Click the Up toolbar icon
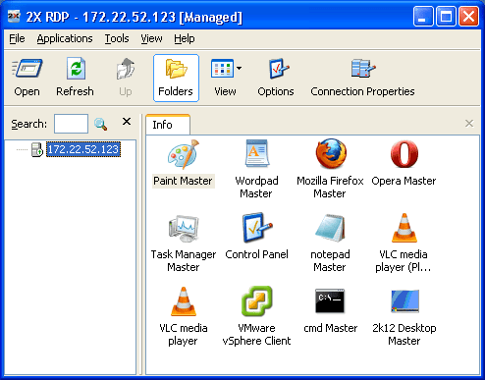 (x=126, y=69)
